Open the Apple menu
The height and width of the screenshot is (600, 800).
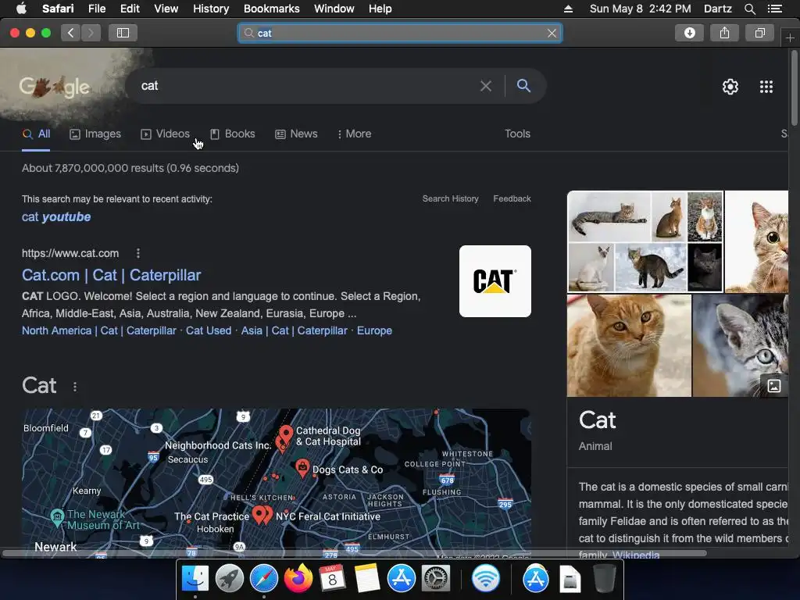click(21, 9)
